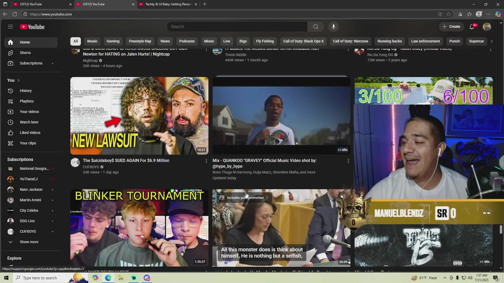
Task: Show more category chips with right arrow
Action: (491, 41)
